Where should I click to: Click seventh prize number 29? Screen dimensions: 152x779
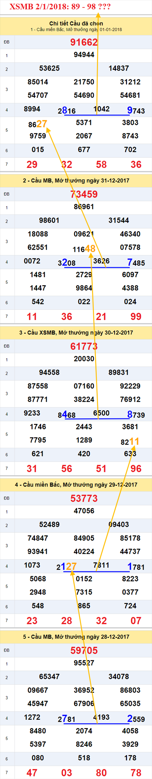[x=32, y=165]
